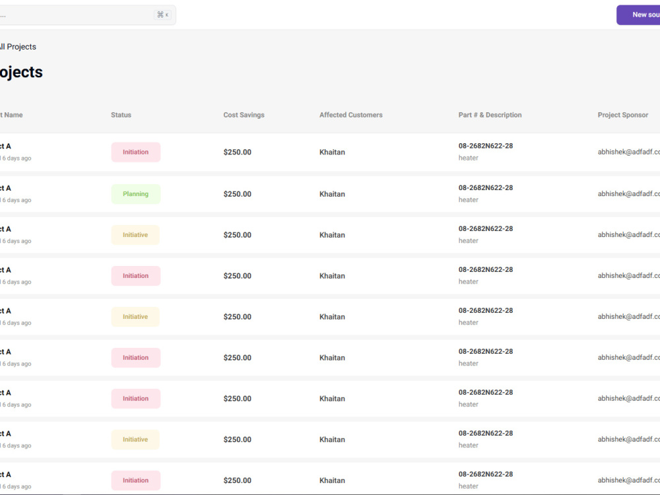
Task: Sort by Cost Savings column header
Action: point(244,115)
